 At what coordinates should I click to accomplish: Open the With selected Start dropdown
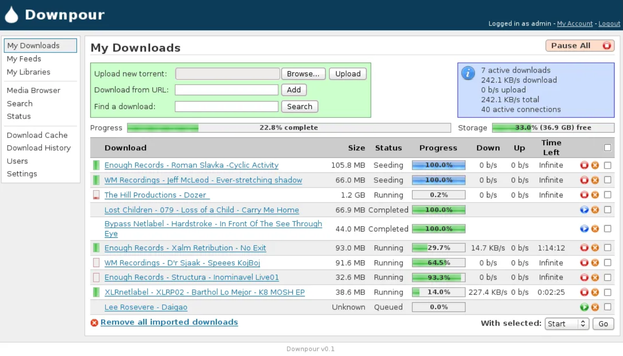[x=567, y=324]
